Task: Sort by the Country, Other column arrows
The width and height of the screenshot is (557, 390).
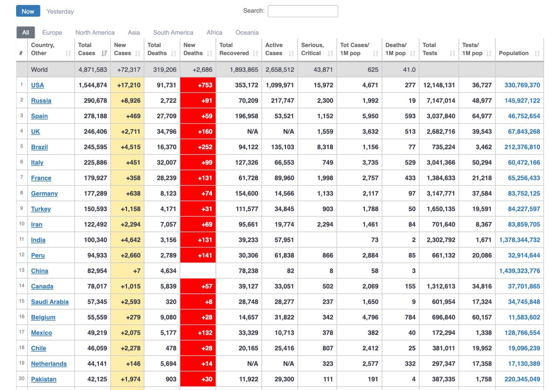Action: [x=68, y=54]
